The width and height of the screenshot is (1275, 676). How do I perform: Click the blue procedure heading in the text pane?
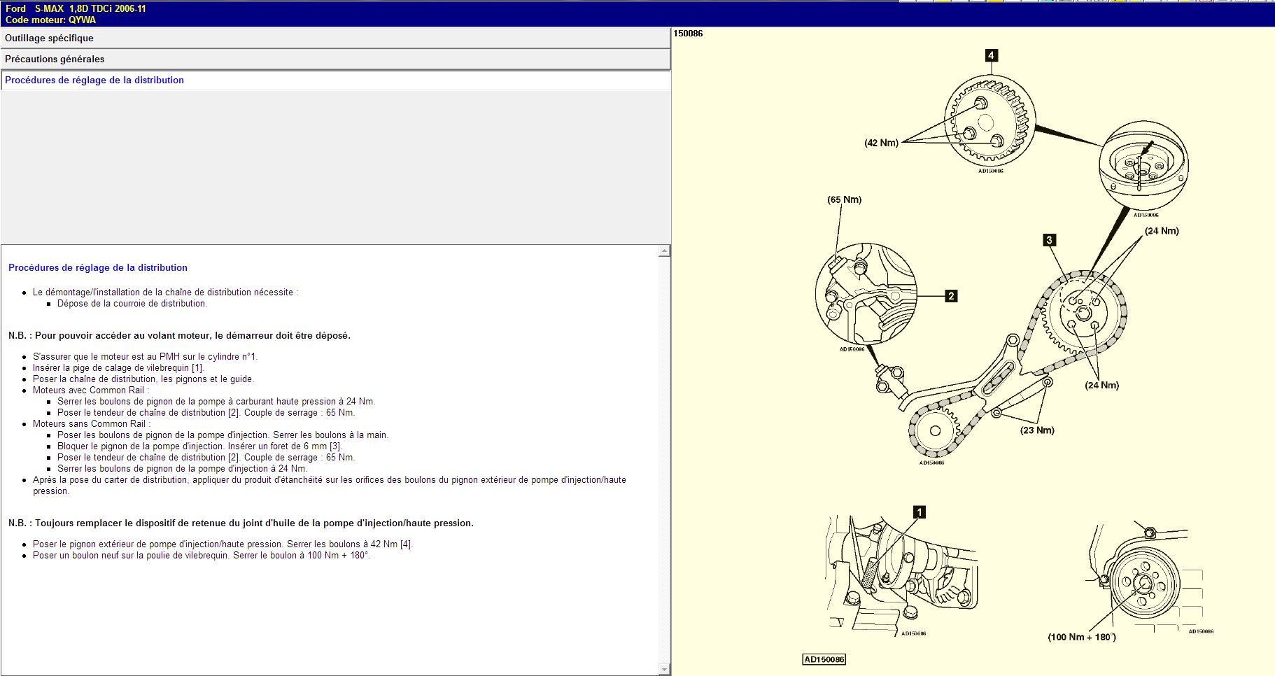click(x=98, y=268)
